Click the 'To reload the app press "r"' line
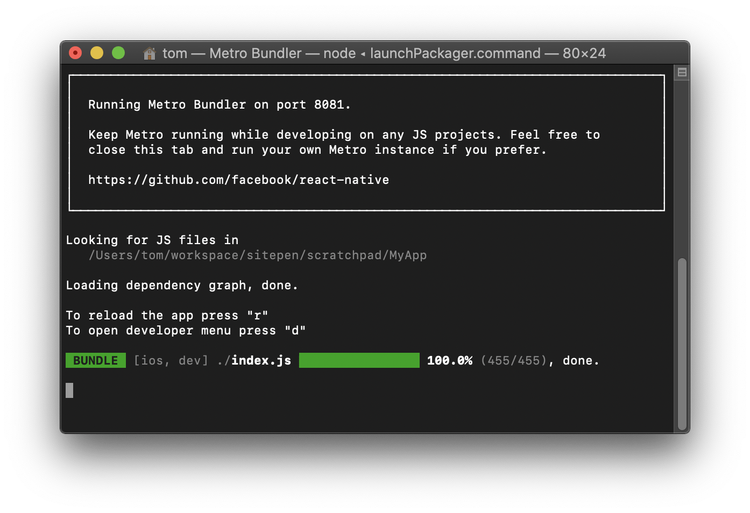The width and height of the screenshot is (750, 513). pos(167,315)
